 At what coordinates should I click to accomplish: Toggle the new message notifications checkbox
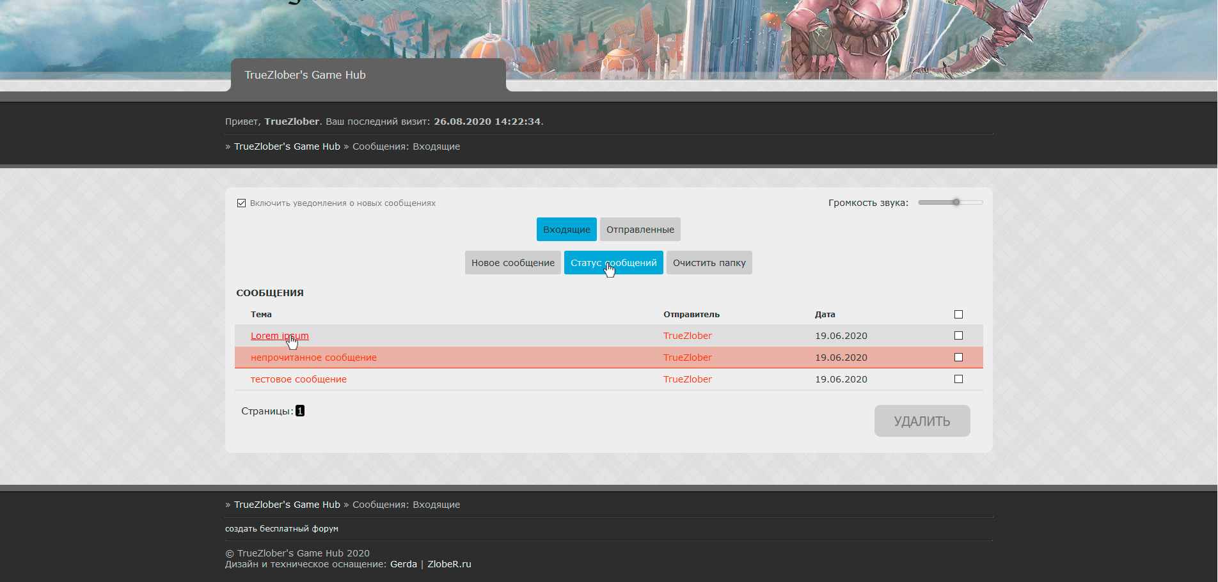241,203
